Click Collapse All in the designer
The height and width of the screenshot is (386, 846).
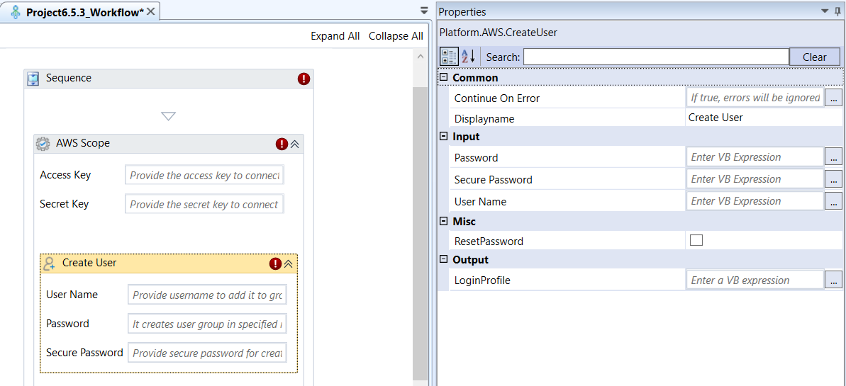pos(396,36)
